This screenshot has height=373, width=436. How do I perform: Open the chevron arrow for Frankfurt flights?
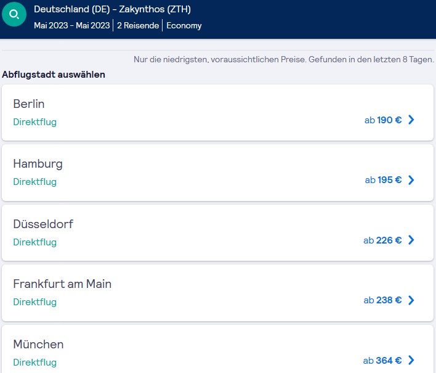411,300
